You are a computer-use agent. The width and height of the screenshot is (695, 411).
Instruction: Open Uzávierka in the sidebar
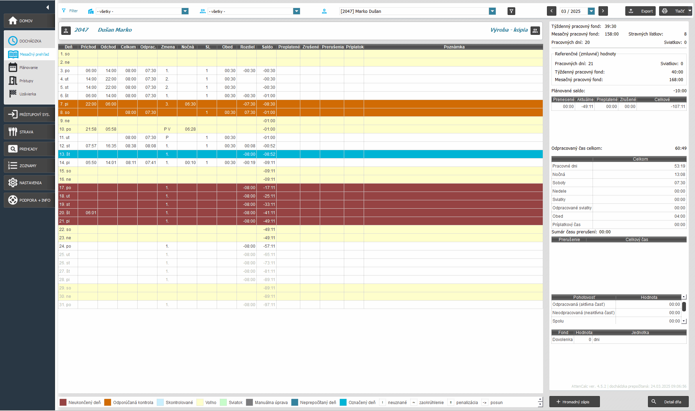(x=27, y=94)
